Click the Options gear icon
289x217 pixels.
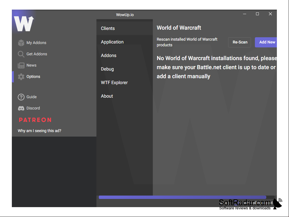[x=21, y=76]
